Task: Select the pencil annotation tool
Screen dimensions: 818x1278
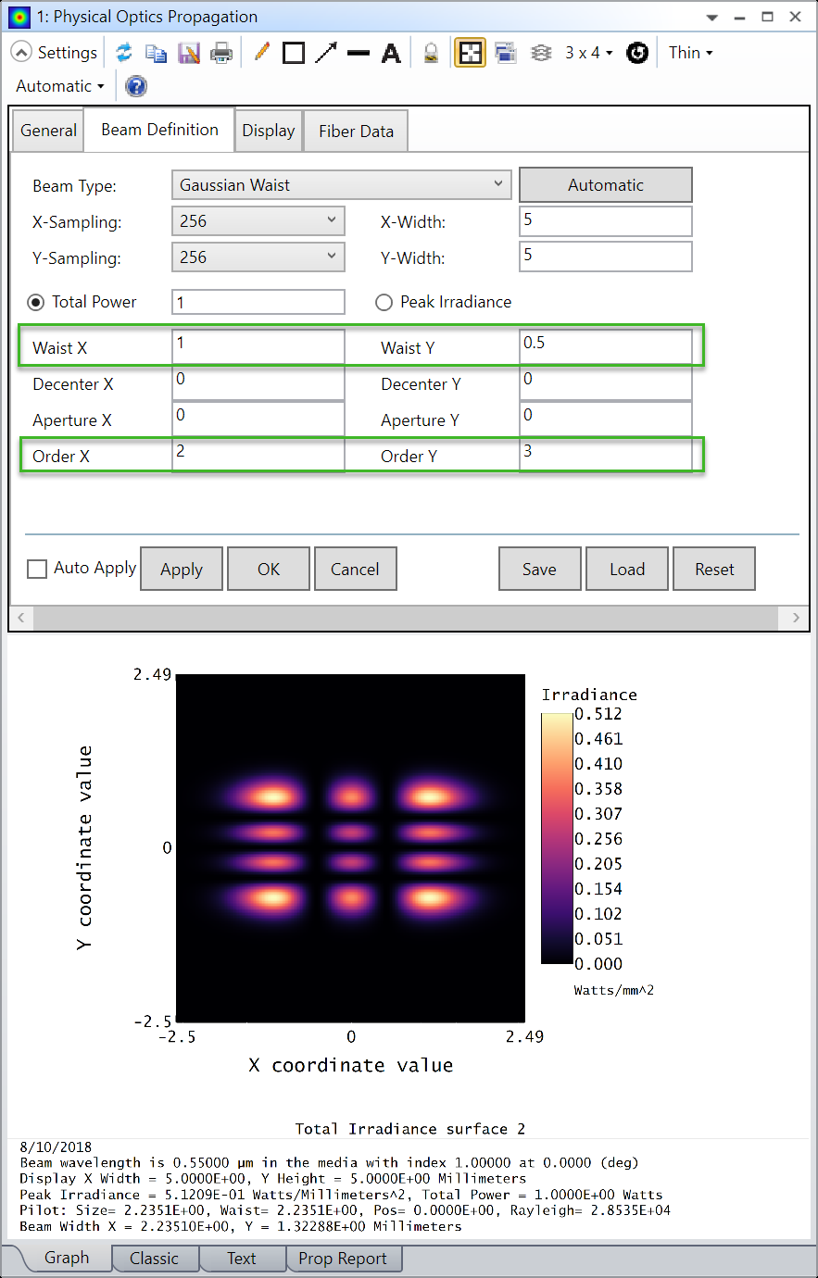Action: pos(262,53)
